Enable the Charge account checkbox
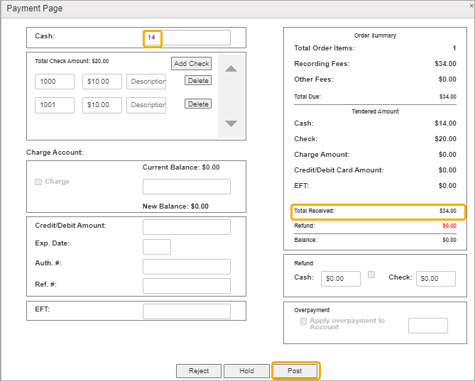475x381 pixels. click(x=38, y=182)
